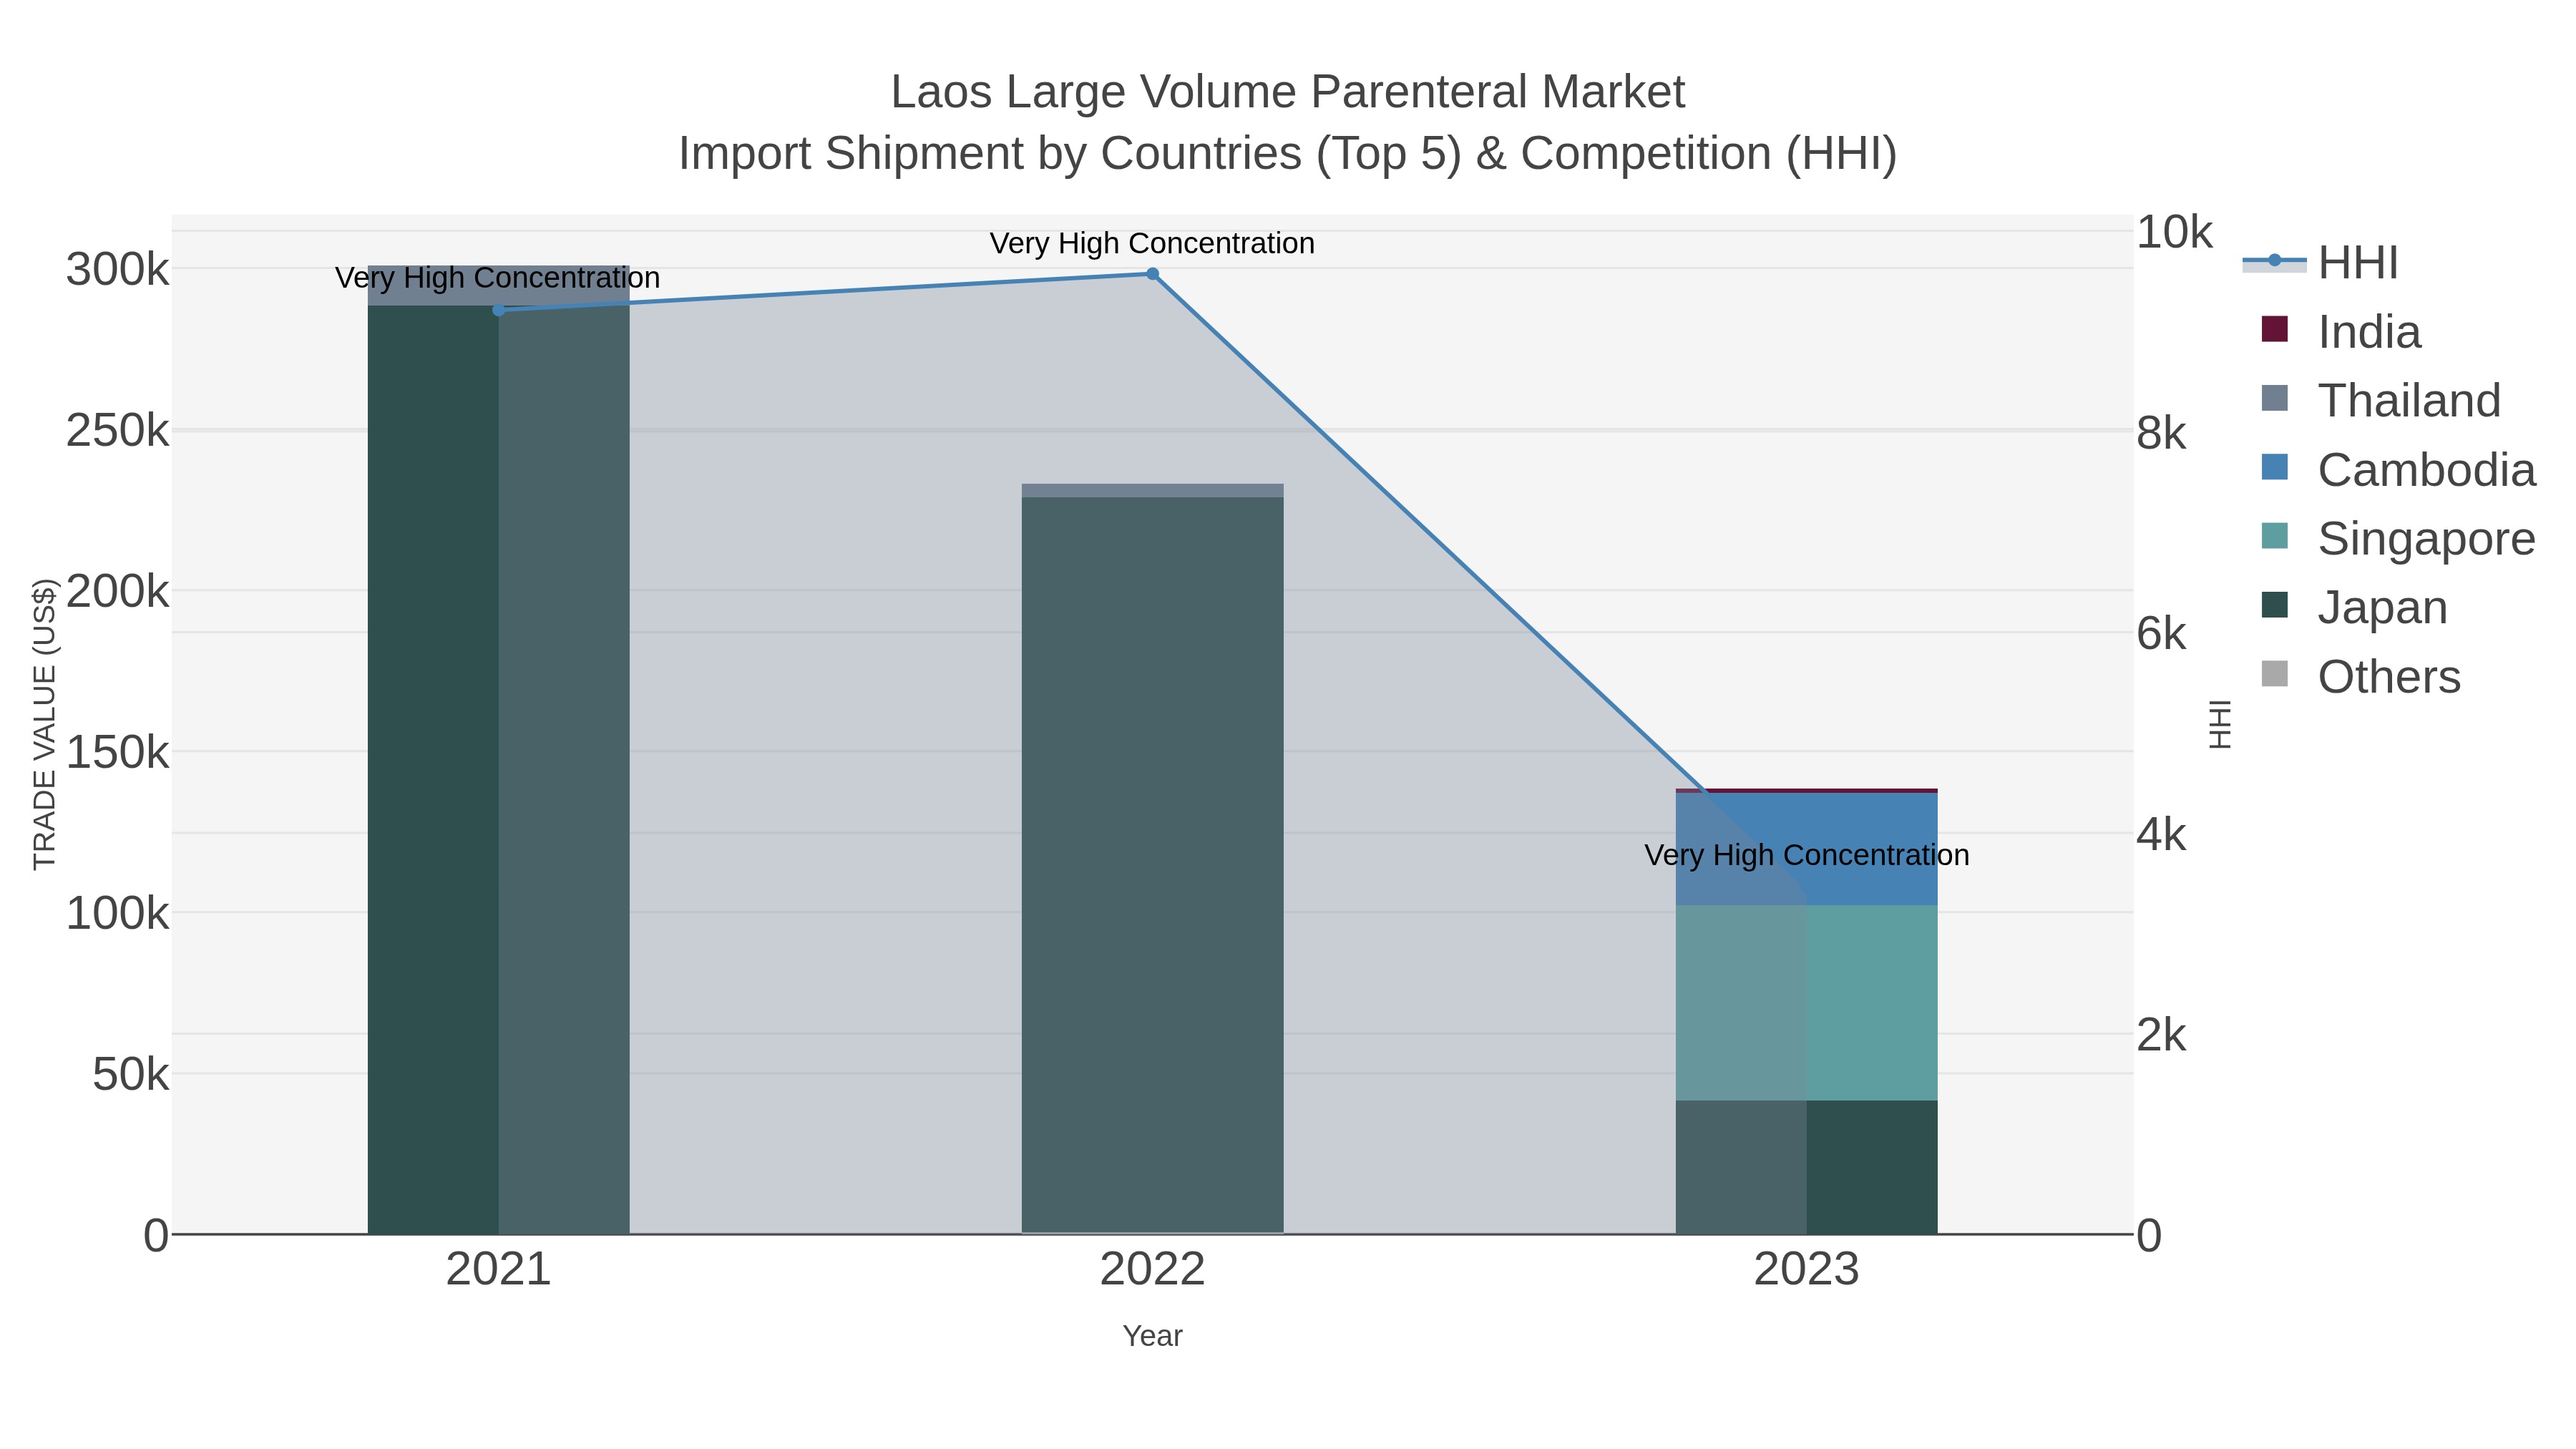Click the 2021 HHI data point
The height and width of the screenshot is (1449, 2576).
(499, 310)
